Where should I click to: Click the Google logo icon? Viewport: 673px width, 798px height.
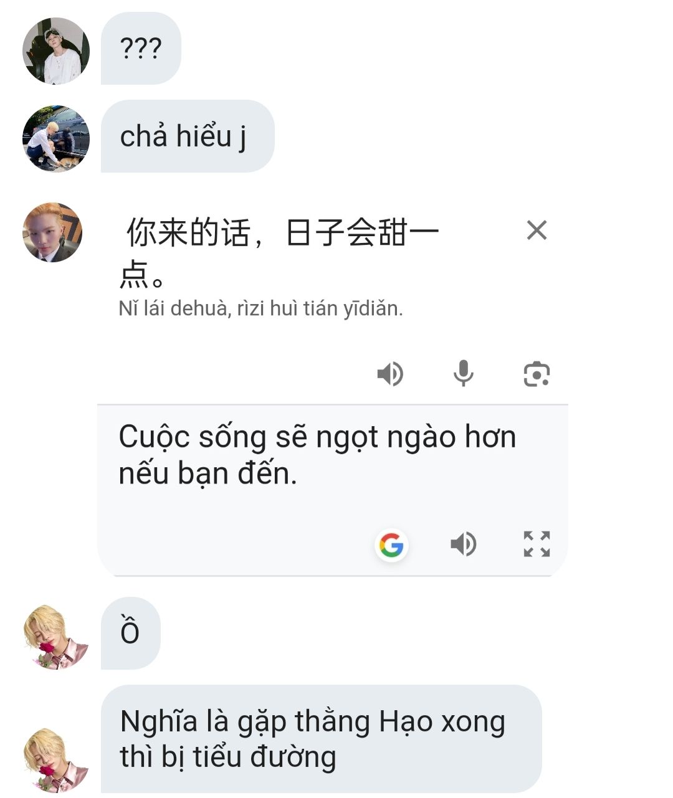coord(391,545)
